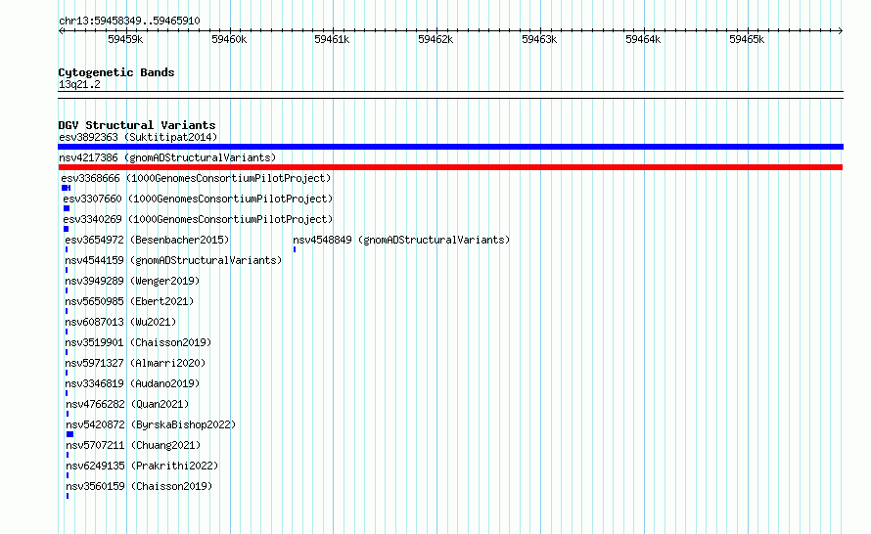
Task: Click the esv3654972 (Besenbacher2015) label
Action: tap(147, 240)
